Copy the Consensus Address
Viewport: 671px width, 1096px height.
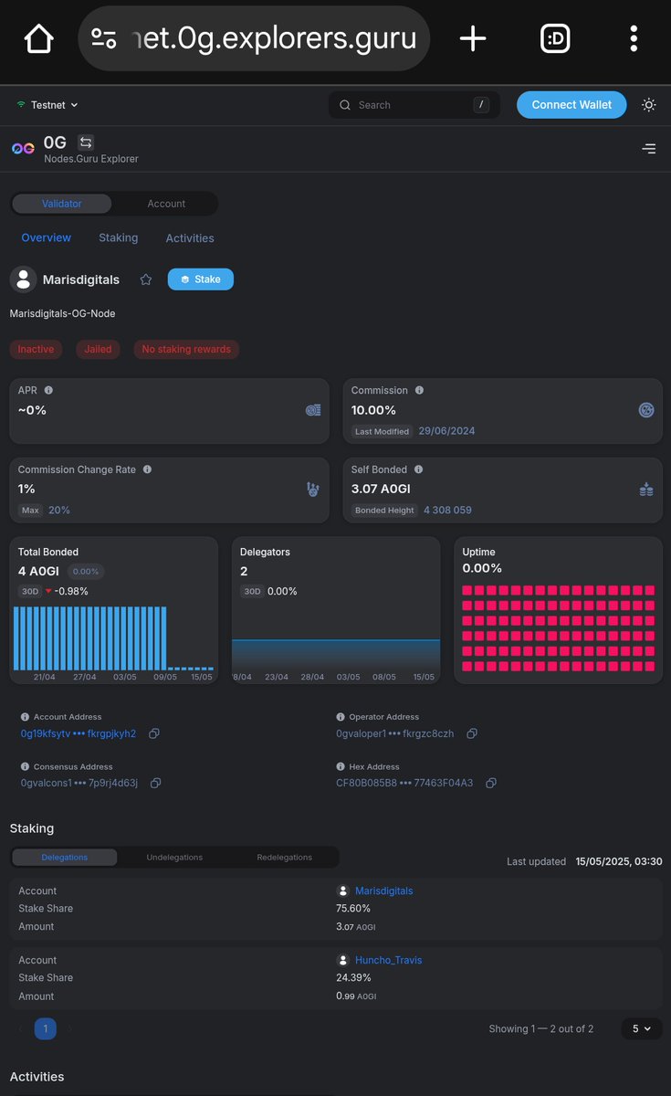click(x=156, y=783)
